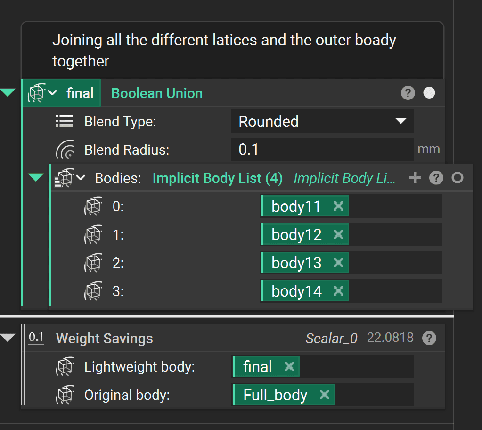Click the implicit body icon beside final
This screenshot has height=430, width=482.
pos(37,93)
